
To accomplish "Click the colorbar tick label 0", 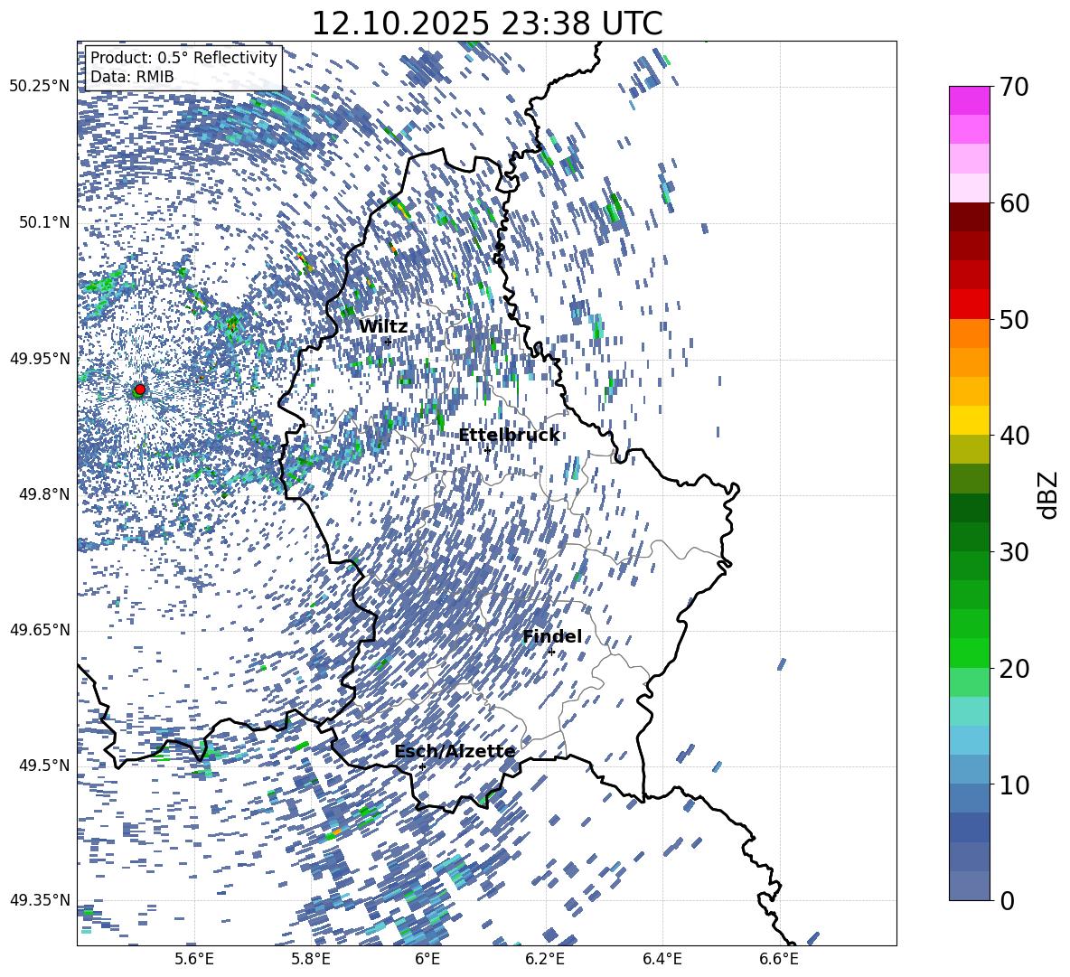I will 1007,900.
